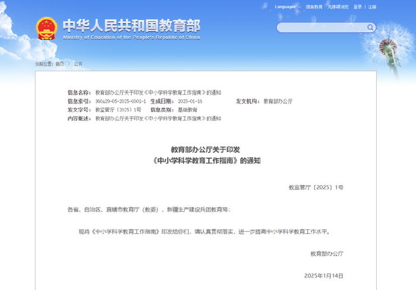Open the 微言教育 link
This screenshot has width=416, height=290.
[x=314, y=7]
